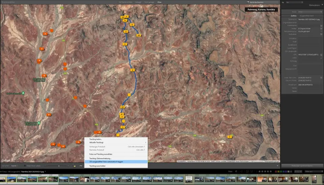Click the red color label filter swatch

point(276,171)
